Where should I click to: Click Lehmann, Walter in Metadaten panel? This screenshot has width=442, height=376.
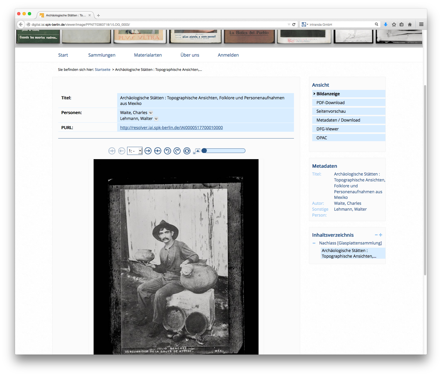(x=350, y=209)
